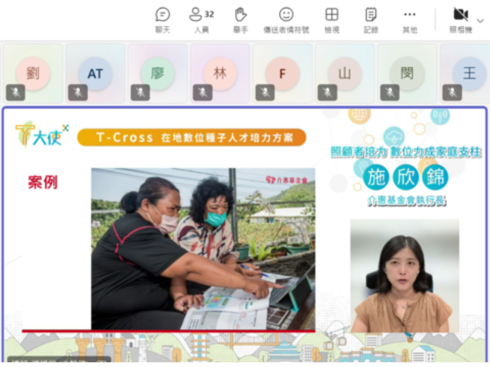Open the send emoji (傳送表情符號) reactions
The image size is (490, 367).
coord(286,20)
